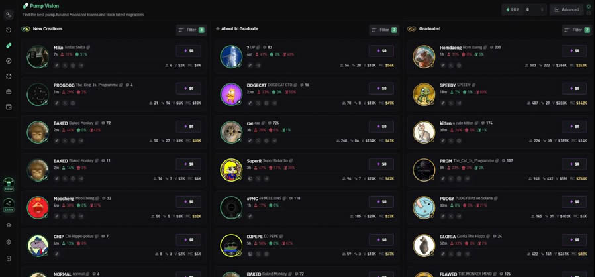
Task: Click the $0 quick buy button for SPEEDY
Action: pyautogui.click(x=574, y=89)
